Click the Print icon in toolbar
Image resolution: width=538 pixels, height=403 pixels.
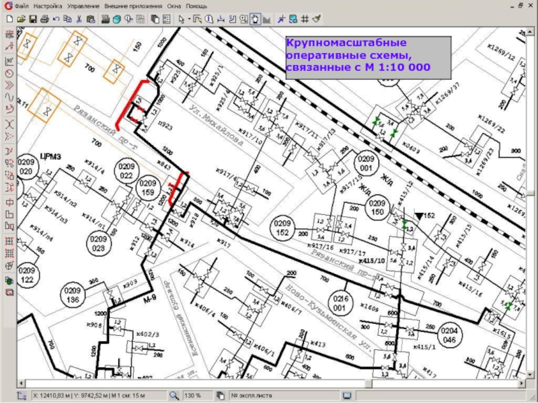[44, 19]
